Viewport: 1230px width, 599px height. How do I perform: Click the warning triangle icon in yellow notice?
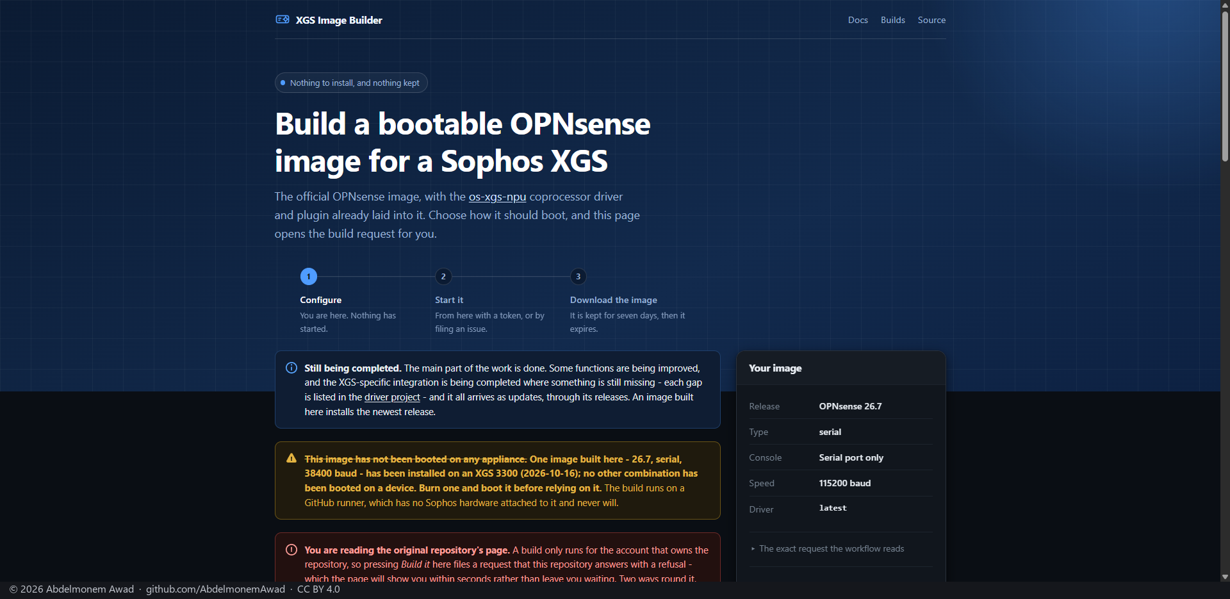pos(291,458)
